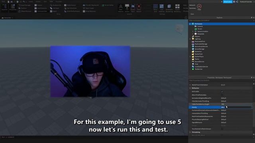Image resolution: width=255 pixels, height=143 pixels.
Task: Toggle the AllowThirdPartySales checkbox
Action: (222, 95)
